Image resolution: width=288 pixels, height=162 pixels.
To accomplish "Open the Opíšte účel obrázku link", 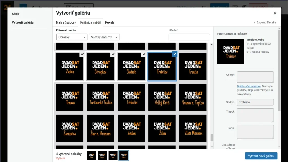I will point(249,86).
